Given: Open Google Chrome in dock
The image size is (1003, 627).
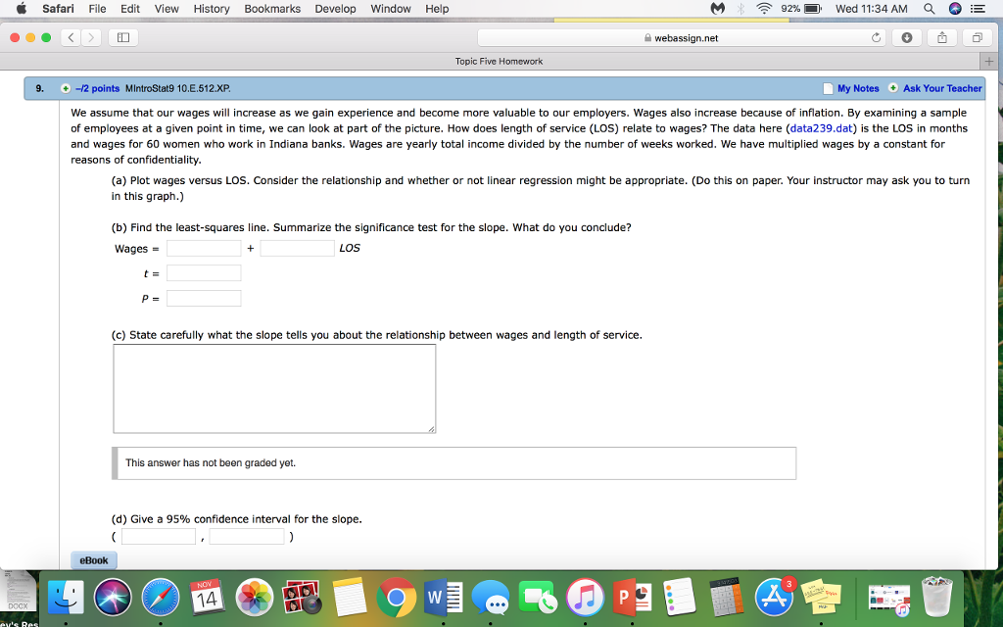Looking at the screenshot, I should 396,598.
